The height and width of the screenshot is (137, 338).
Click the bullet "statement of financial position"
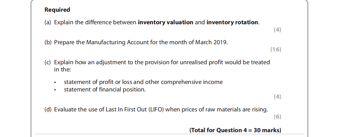[x=105, y=90]
